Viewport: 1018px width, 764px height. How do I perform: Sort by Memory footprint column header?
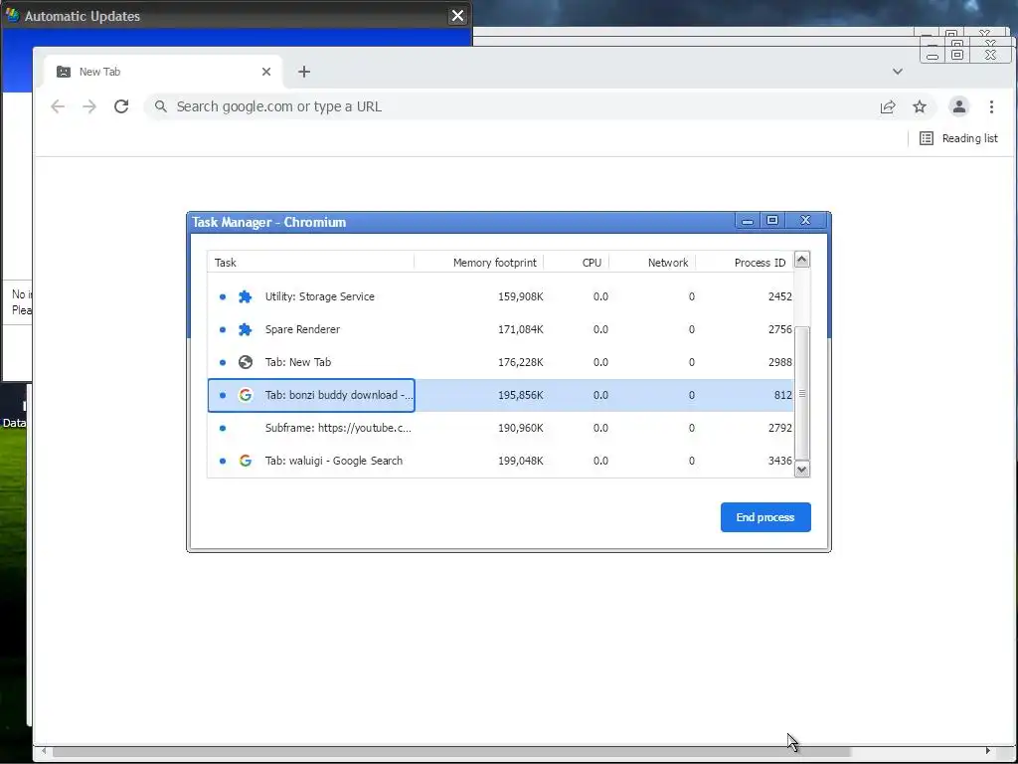click(x=479, y=263)
